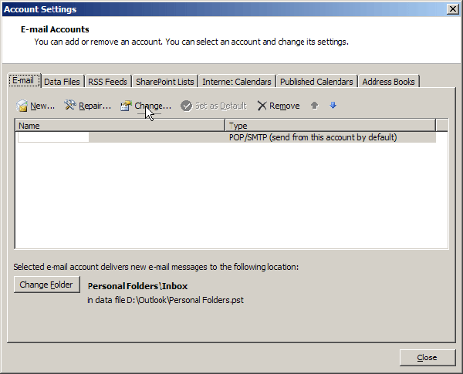Click the Set as Default label
The height and width of the screenshot is (374, 463).
point(221,106)
